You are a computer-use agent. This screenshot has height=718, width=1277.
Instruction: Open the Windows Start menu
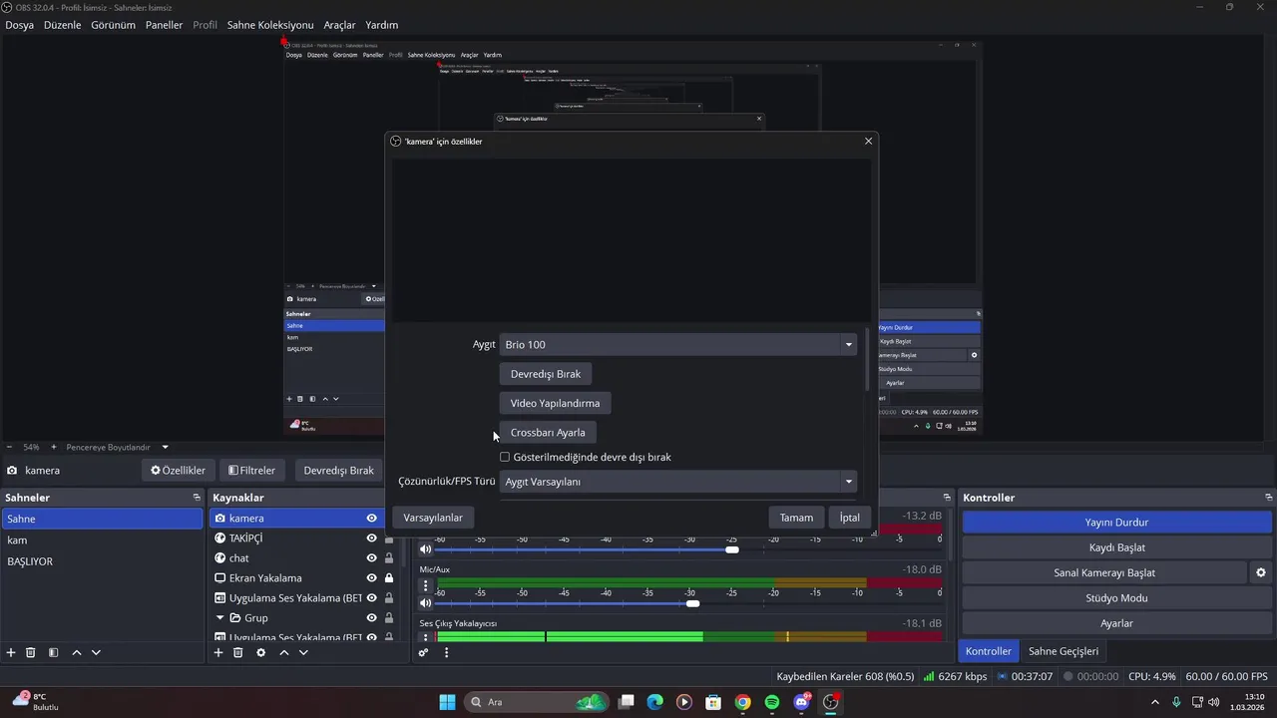click(447, 702)
